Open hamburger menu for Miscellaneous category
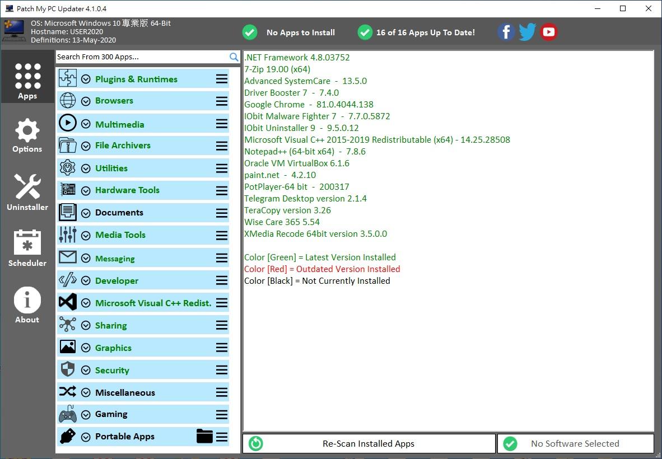 point(222,392)
